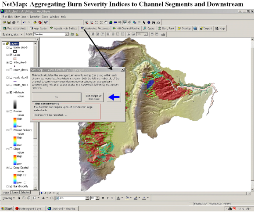Switch to Retrospect Express taskbar item
Viewport: 254px width, 212px height.
30,208
